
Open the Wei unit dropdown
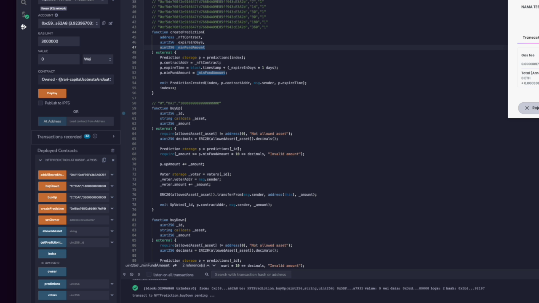click(98, 59)
